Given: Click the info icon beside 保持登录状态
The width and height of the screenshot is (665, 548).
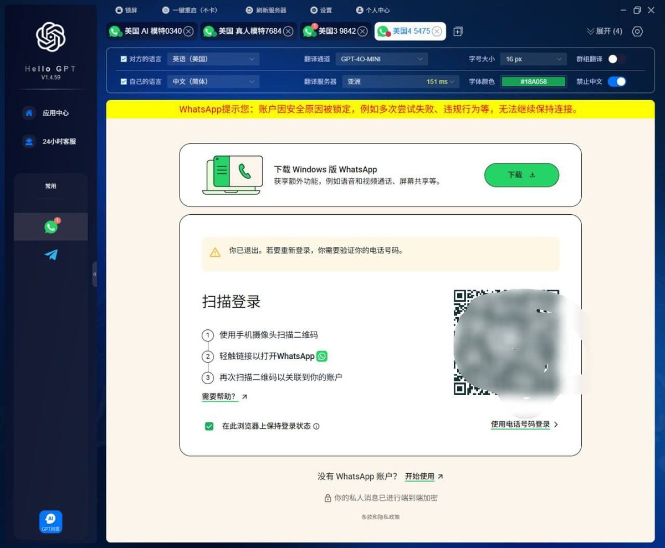Looking at the screenshot, I should click(316, 426).
